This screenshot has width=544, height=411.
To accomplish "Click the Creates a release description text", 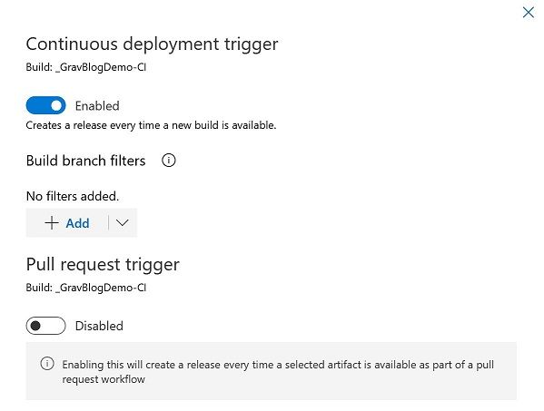I will pyautogui.click(x=151, y=125).
